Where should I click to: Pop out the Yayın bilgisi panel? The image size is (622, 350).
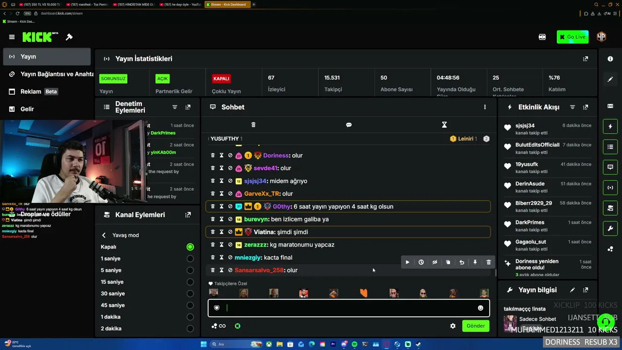(x=586, y=290)
